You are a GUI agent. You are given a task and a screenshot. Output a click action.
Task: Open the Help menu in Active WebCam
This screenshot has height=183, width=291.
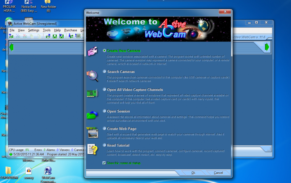click(57, 30)
